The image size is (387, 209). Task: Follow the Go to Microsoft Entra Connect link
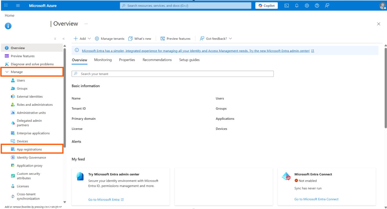tap(316, 199)
